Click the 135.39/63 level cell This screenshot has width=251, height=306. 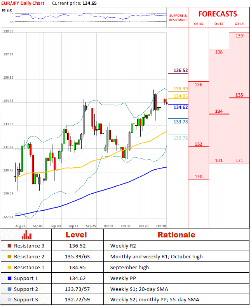point(77,257)
